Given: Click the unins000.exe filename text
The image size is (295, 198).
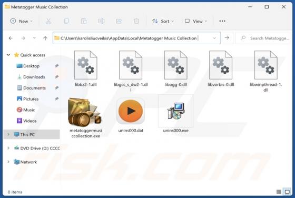Looking at the screenshot, I should 176,131.
